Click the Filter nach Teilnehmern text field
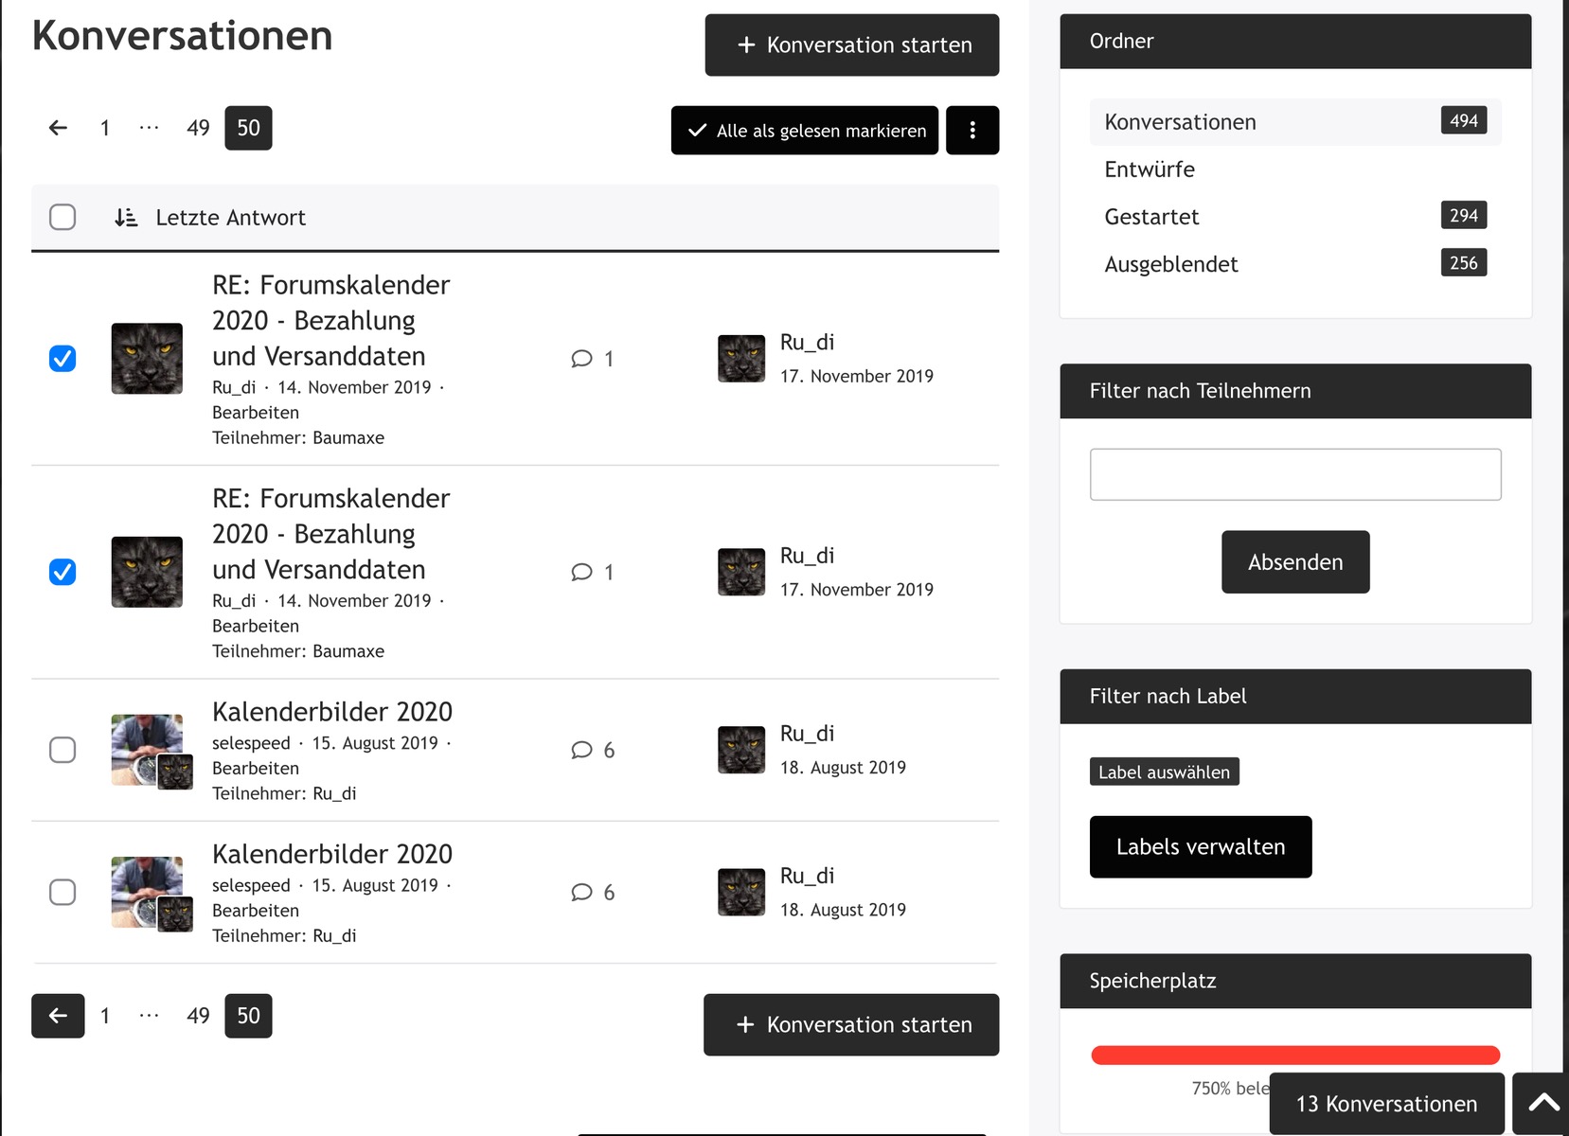This screenshot has height=1136, width=1569. (x=1294, y=474)
